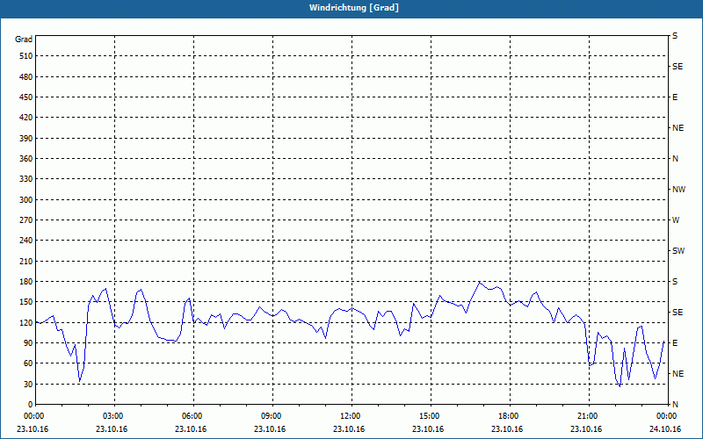This screenshot has height=439, width=703.
Task: Click the 06:00 time axis label
Action: tap(192, 416)
